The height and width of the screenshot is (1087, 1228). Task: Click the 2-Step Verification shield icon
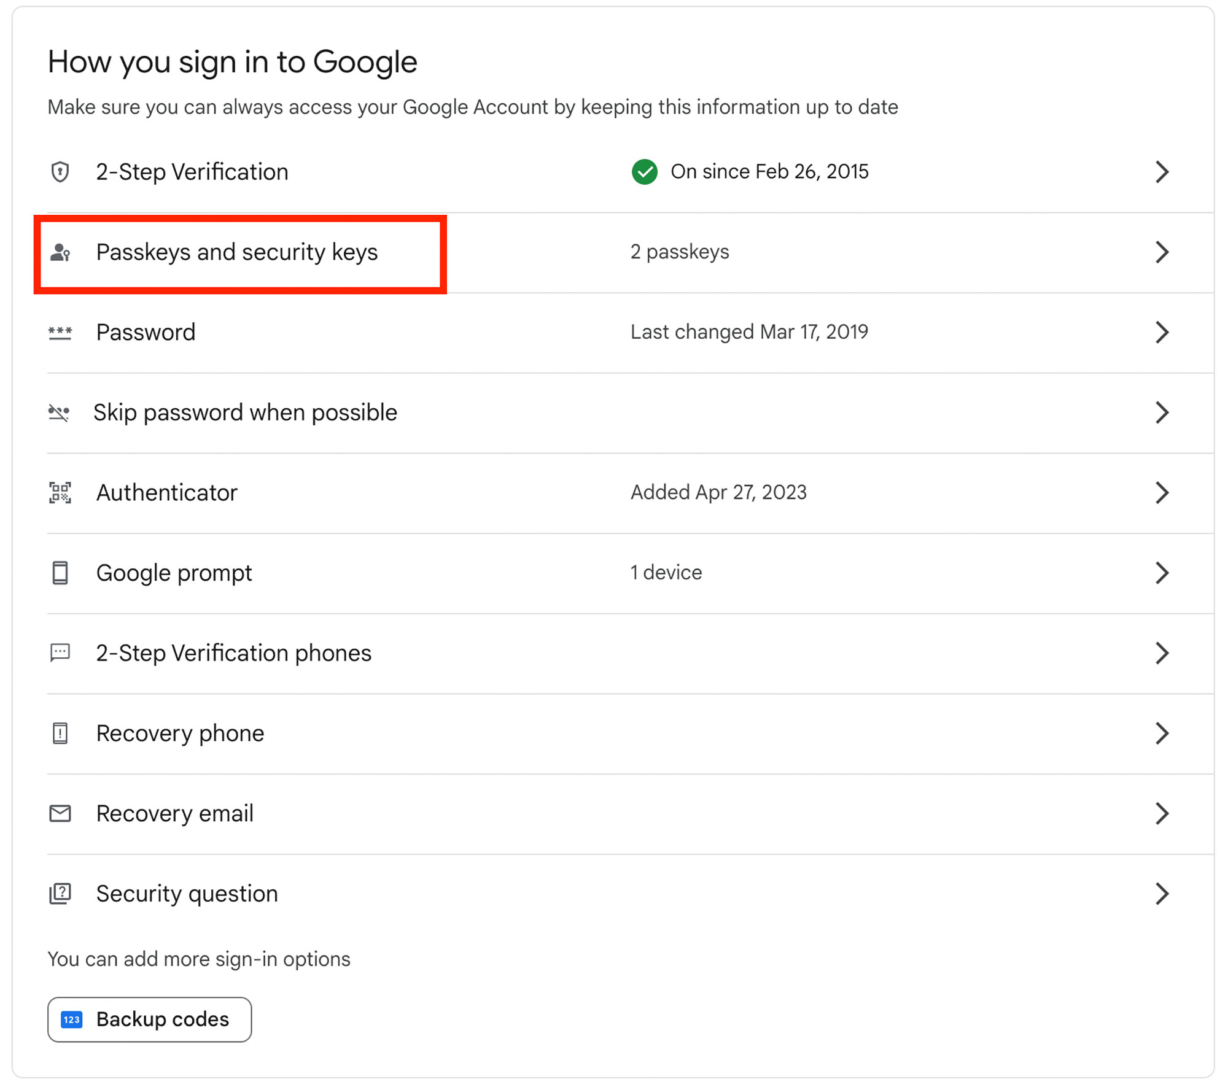tap(60, 172)
